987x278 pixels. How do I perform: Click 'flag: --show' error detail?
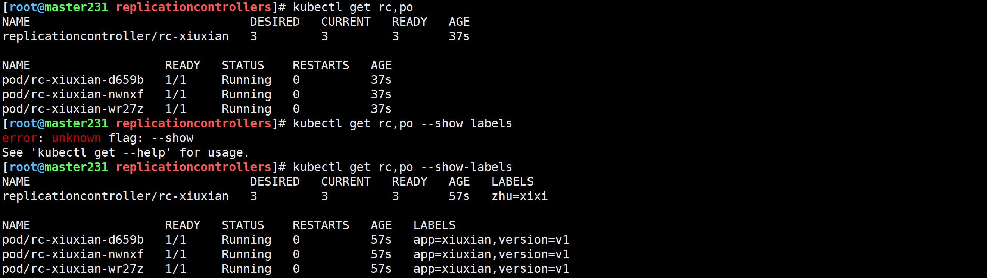151,138
